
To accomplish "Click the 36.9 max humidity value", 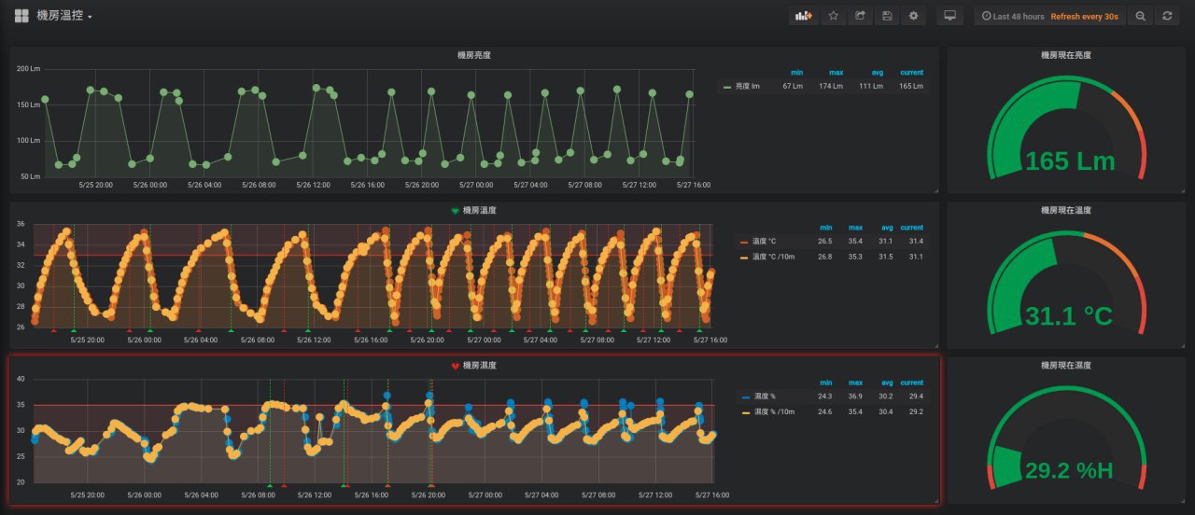I will (856, 397).
